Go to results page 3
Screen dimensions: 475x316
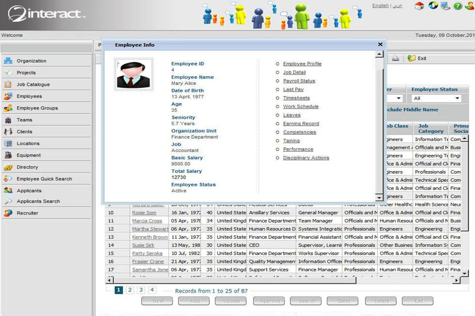click(141, 290)
